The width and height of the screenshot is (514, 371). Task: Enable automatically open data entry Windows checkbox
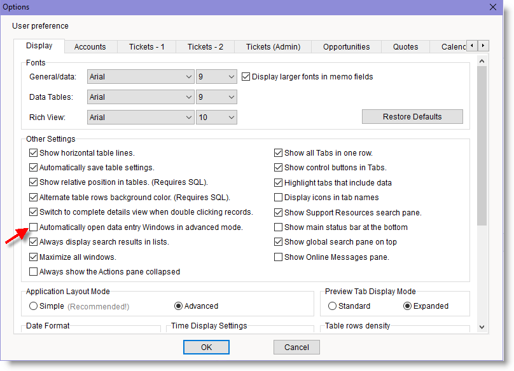pos(34,227)
